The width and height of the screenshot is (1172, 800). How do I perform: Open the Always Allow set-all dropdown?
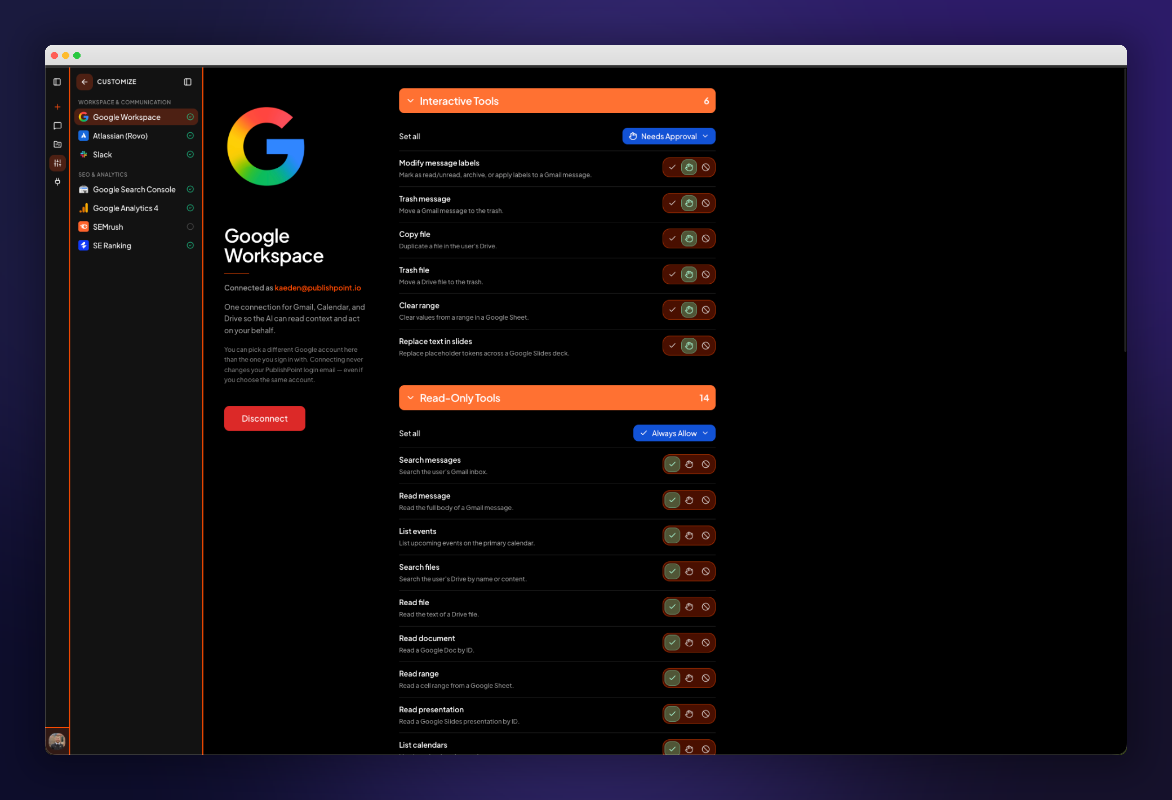(674, 433)
